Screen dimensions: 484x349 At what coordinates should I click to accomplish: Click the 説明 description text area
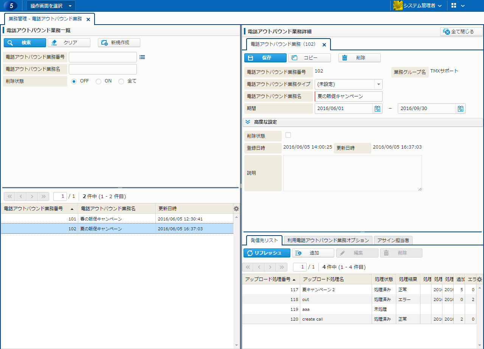(x=352, y=173)
